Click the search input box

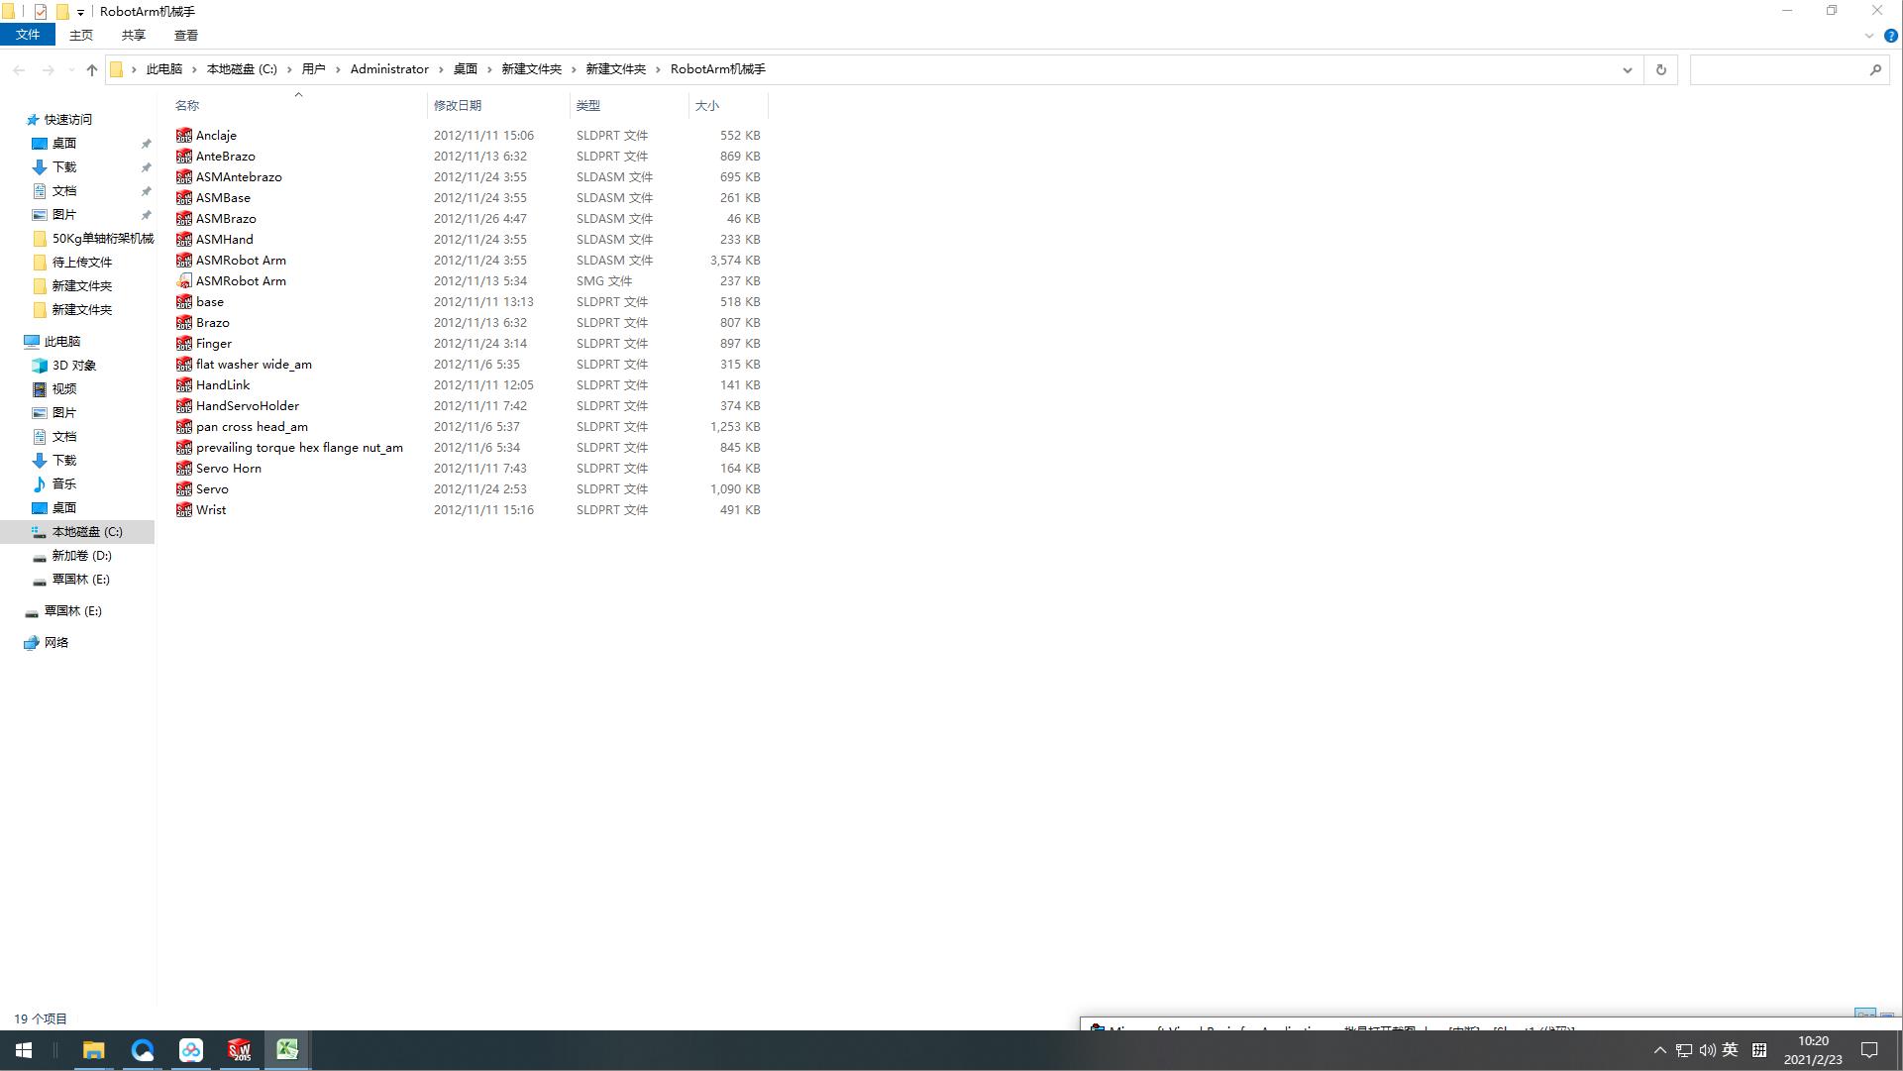(1778, 69)
